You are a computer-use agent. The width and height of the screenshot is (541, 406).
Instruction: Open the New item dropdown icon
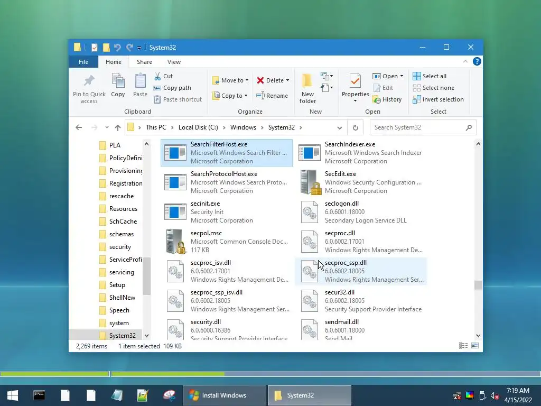click(x=327, y=76)
